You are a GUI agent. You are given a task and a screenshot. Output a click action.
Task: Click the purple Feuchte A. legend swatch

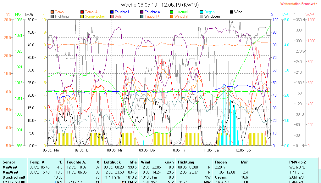click(142, 12)
